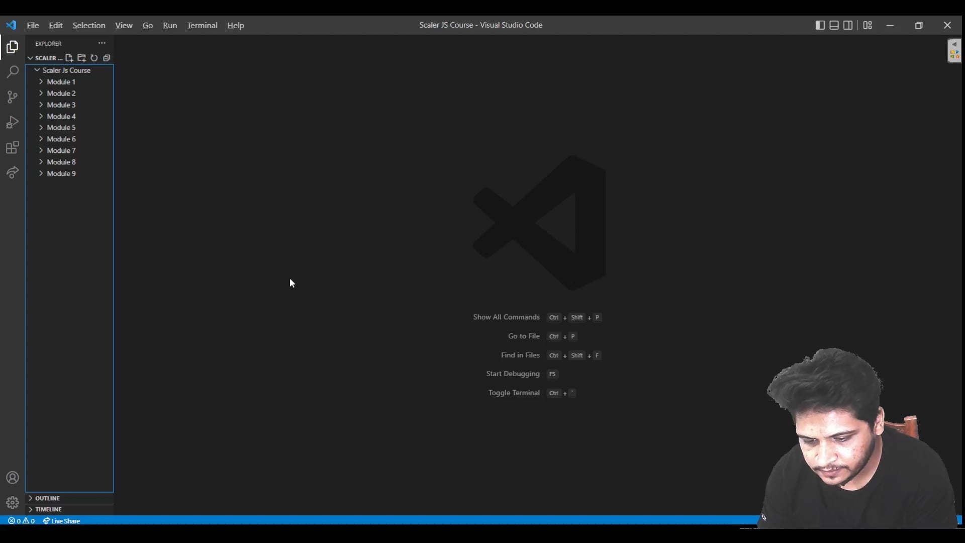Toggle primary side bar layout icon
Image resolution: width=965 pixels, height=543 pixels.
click(x=820, y=25)
